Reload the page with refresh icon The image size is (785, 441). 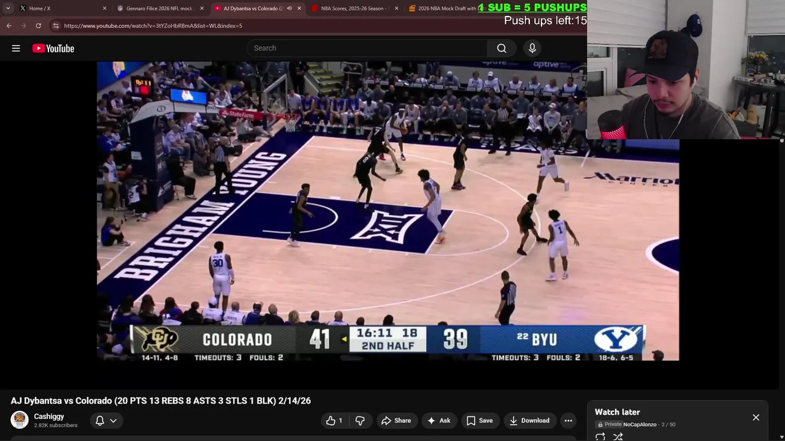point(38,26)
